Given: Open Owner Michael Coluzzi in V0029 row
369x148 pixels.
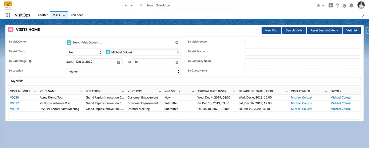Looking at the screenshot, I should point(341,109).
